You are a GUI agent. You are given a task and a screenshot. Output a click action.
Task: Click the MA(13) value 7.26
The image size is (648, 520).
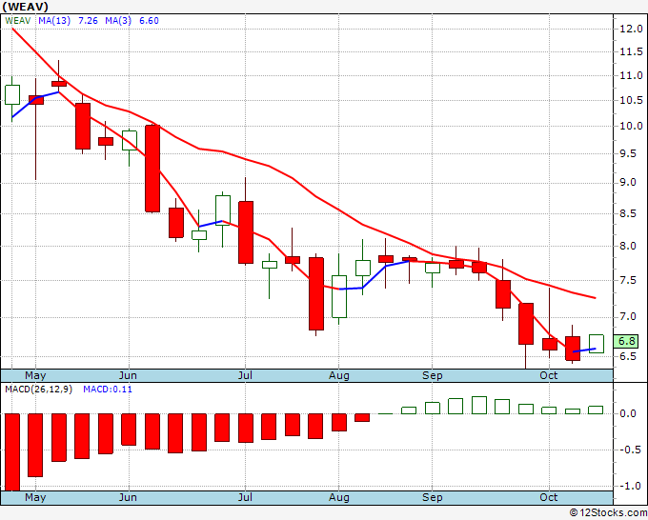[x=88, y=21]
